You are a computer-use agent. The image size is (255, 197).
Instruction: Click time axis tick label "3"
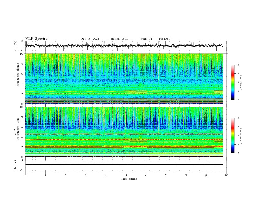(86, 175)
